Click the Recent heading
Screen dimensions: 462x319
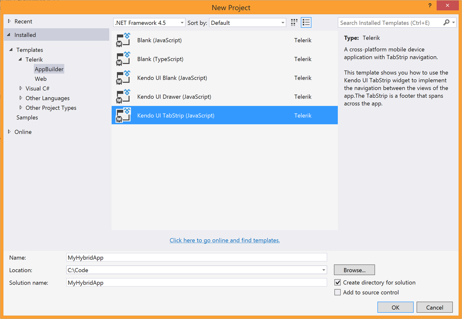[x=23, y=21]
